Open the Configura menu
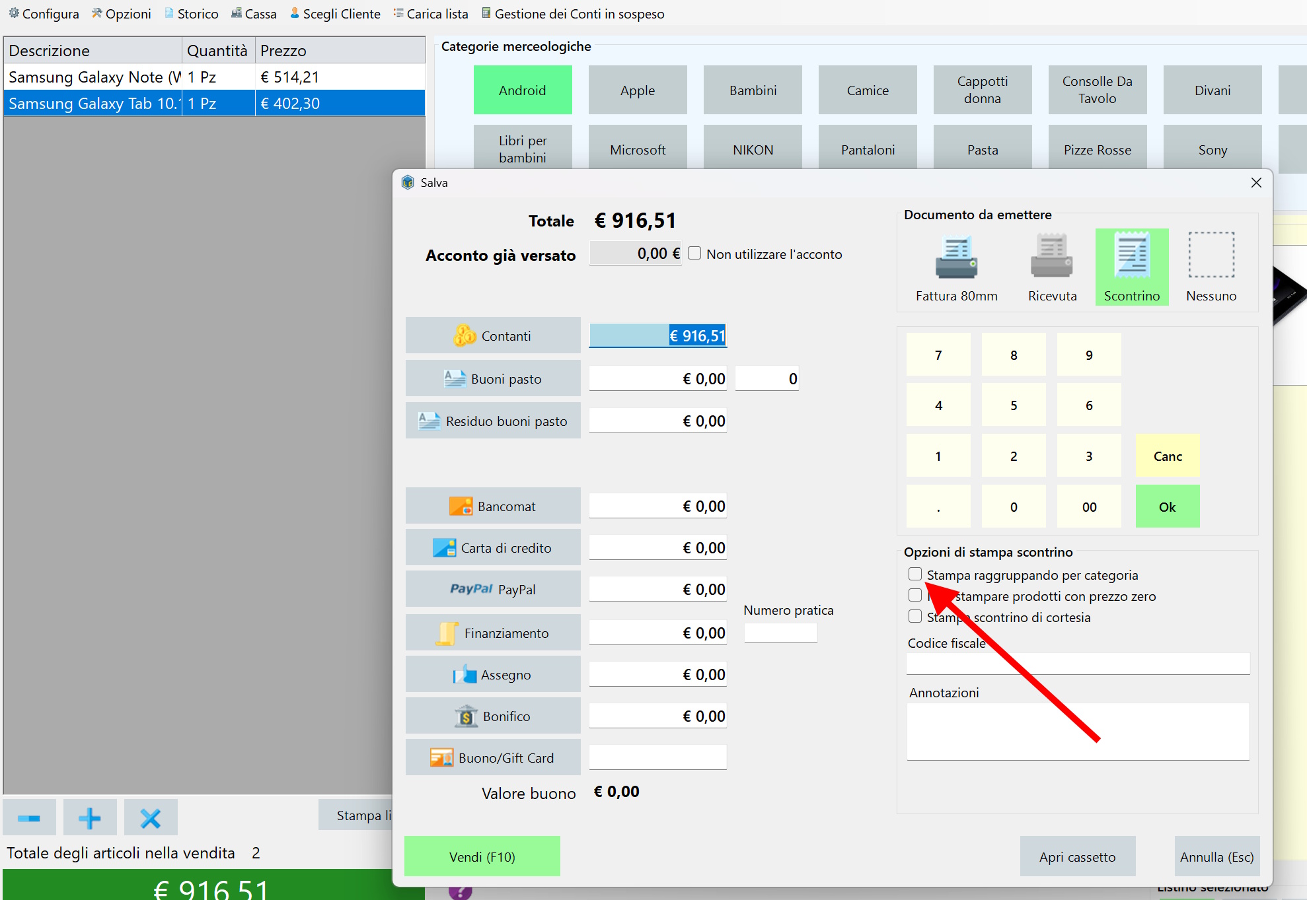Screen dimensions: 1307x900 pos(44,14)
